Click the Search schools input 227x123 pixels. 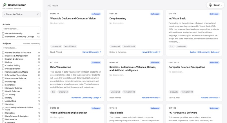21,29
